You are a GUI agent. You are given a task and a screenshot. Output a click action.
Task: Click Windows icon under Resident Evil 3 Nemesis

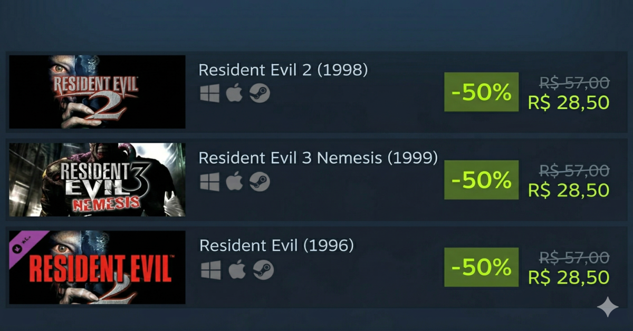(x=209, y=182)
